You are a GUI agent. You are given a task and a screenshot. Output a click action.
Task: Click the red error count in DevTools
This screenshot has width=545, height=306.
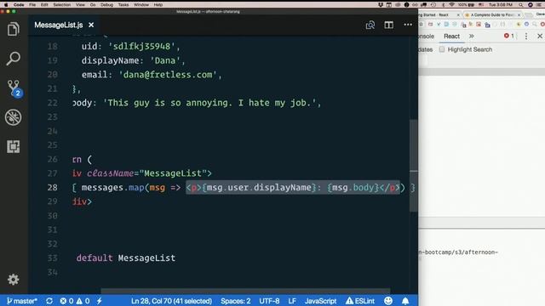509,36
